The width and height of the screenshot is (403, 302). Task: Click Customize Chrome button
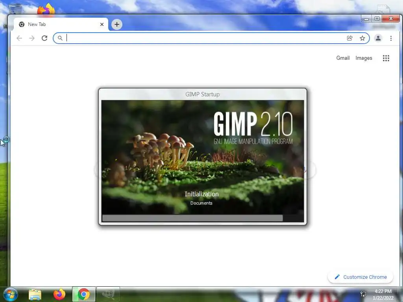[x=360, y=277]
